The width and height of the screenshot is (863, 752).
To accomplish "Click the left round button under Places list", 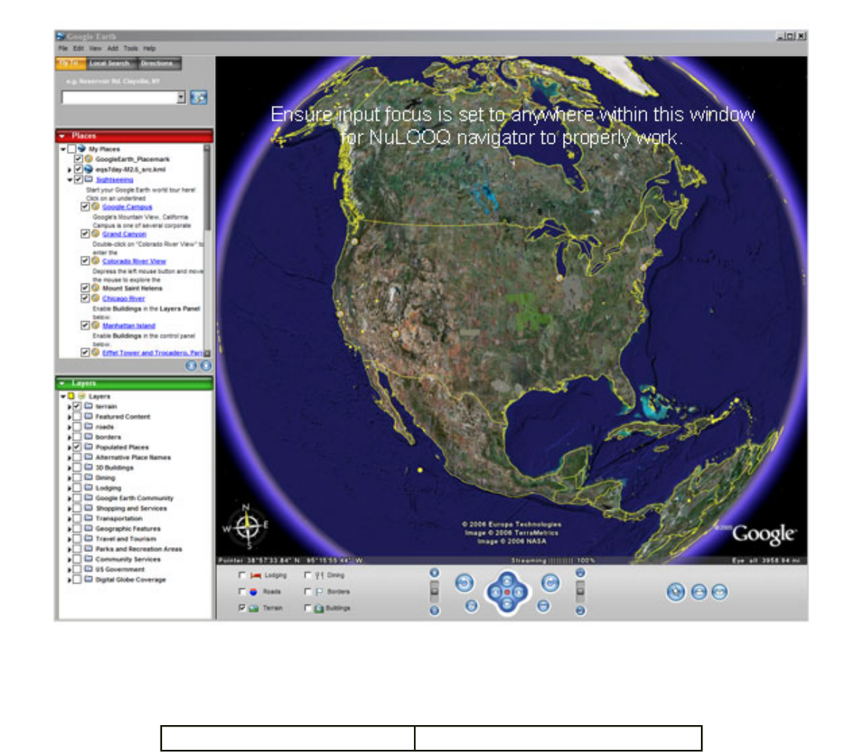I will coord(191,365).
